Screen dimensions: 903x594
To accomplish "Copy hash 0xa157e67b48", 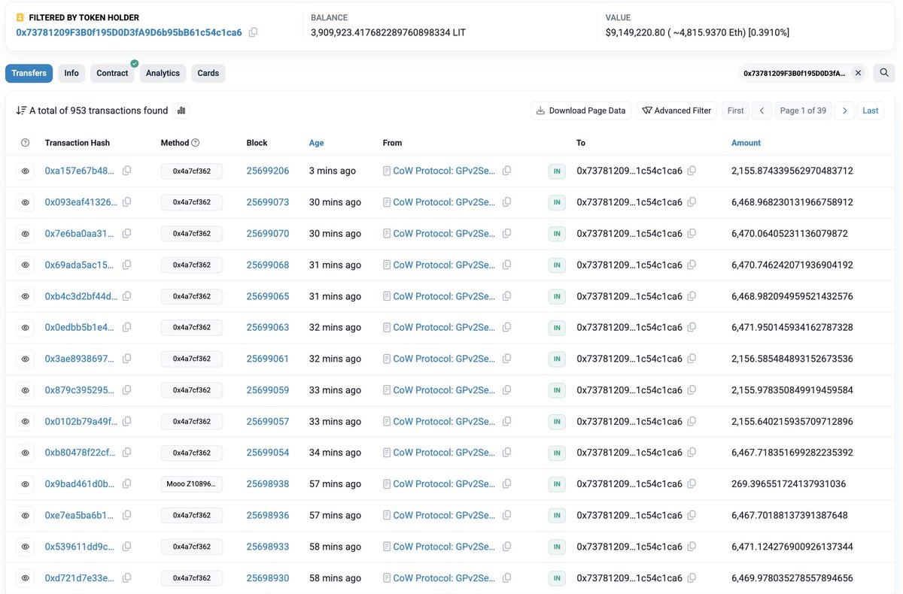I will click(126, 171).
